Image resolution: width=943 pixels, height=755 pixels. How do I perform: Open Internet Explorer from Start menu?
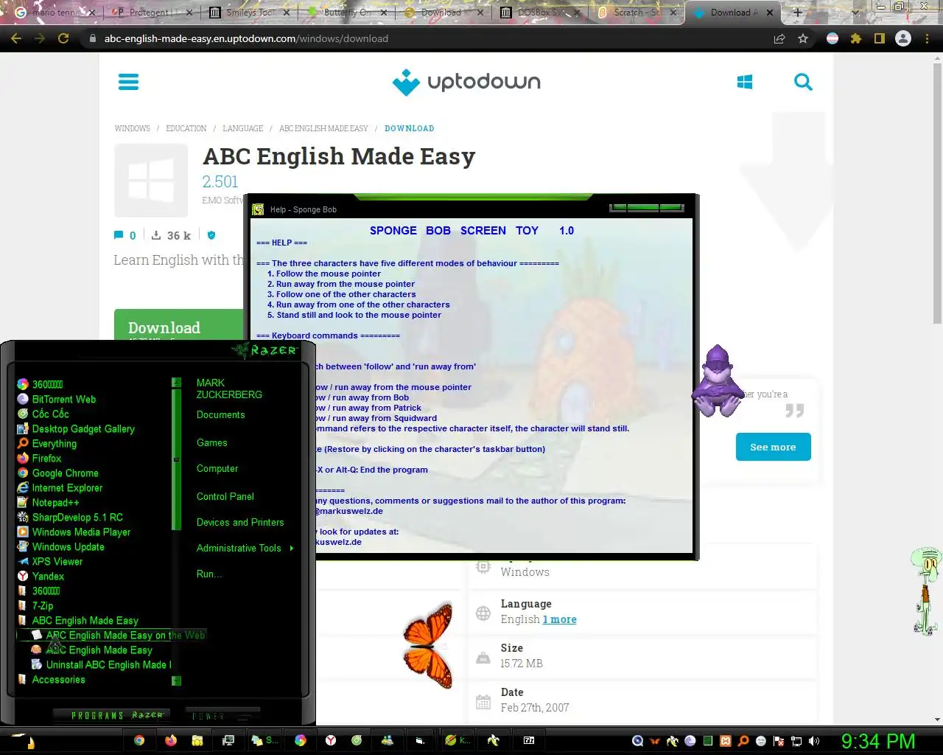click(67, 487)
